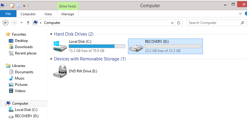Open the Customize Quick Access Toolbar dropdown
247x122 pixels.
pyautogui.click(x=24, y=6)
